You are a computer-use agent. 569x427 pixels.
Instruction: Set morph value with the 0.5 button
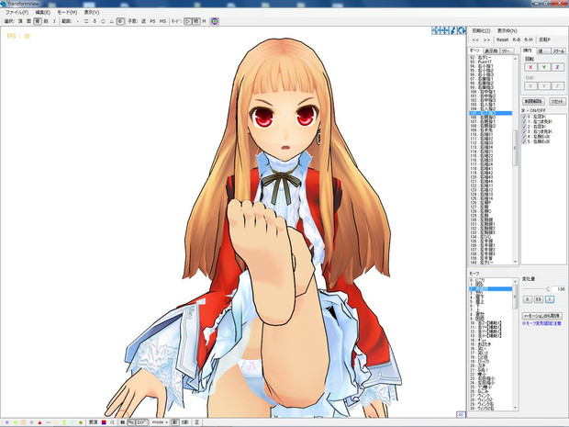[x=539, y=299]
